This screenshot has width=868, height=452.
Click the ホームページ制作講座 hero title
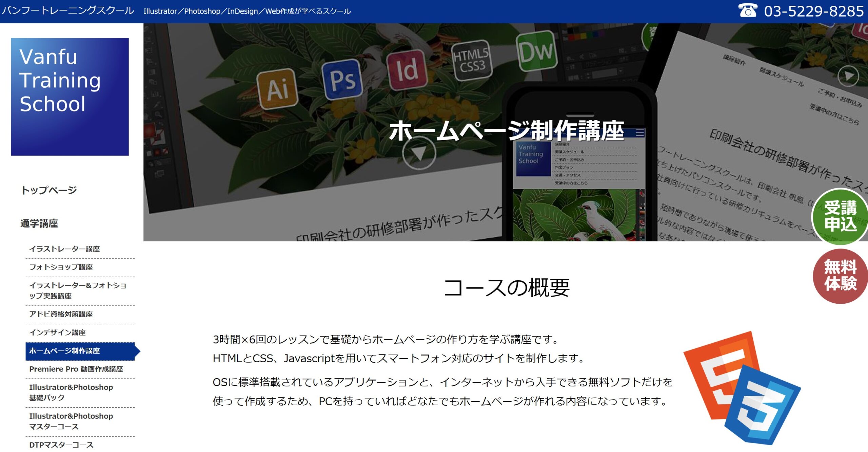point(506,130)
